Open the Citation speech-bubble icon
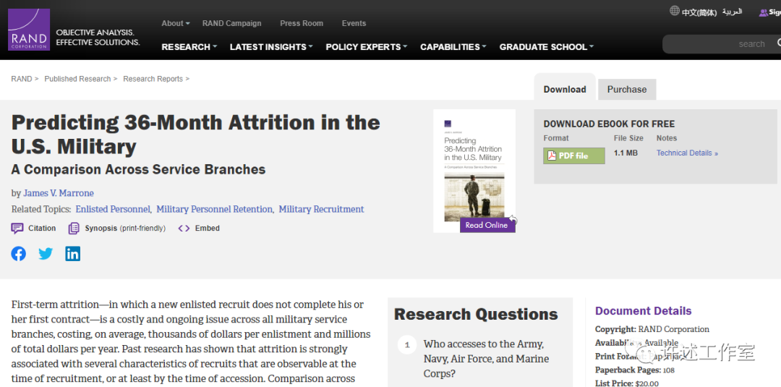The height and width of the screenshot is (387, 781). click(x=17, y=228)
